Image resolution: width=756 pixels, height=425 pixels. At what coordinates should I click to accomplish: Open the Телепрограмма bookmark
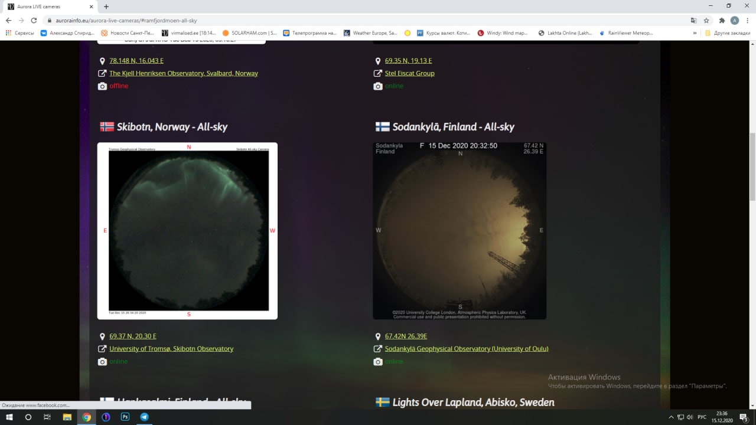tap(310, 33)
